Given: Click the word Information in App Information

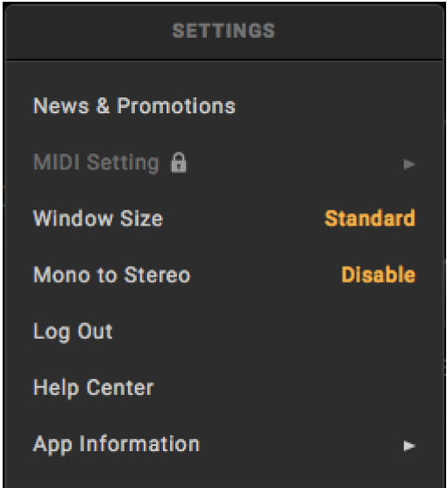Looking at the screenshot, I should click(x=139, y=444).
